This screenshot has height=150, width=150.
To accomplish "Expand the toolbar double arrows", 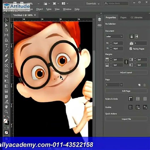I will click(4, 13).
